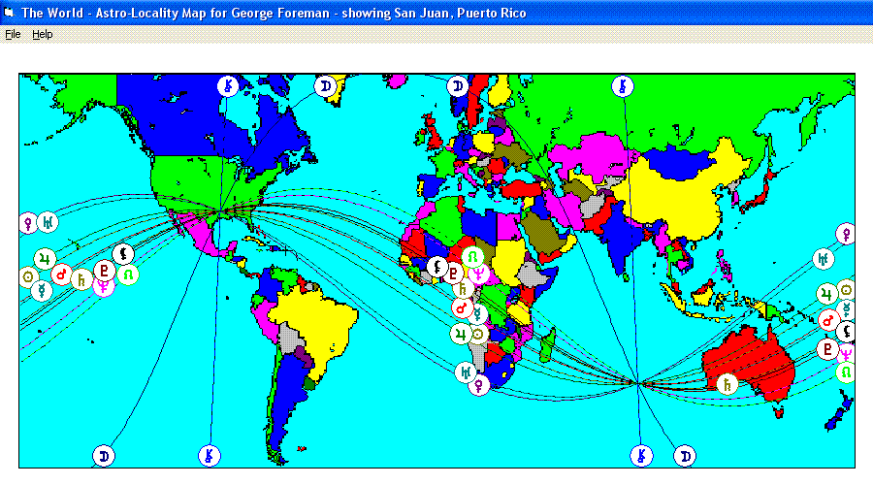This screenshot has height=485, width=873.
Task: Click the maroon Pluto symbol northeast of Australia
Action: (x=827, y=350)
